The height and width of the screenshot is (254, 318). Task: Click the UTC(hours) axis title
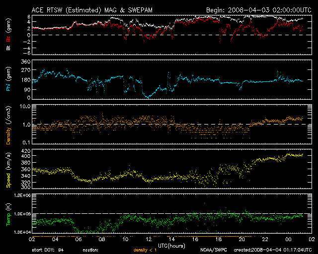coord(171,246)
